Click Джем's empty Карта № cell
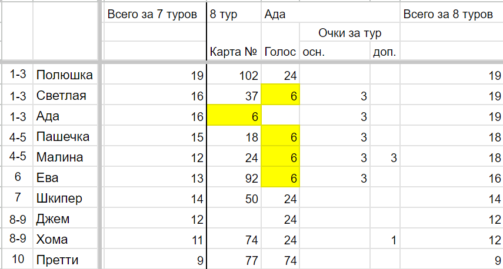This screenshot has width=503, height=269. tap(234, 218)
